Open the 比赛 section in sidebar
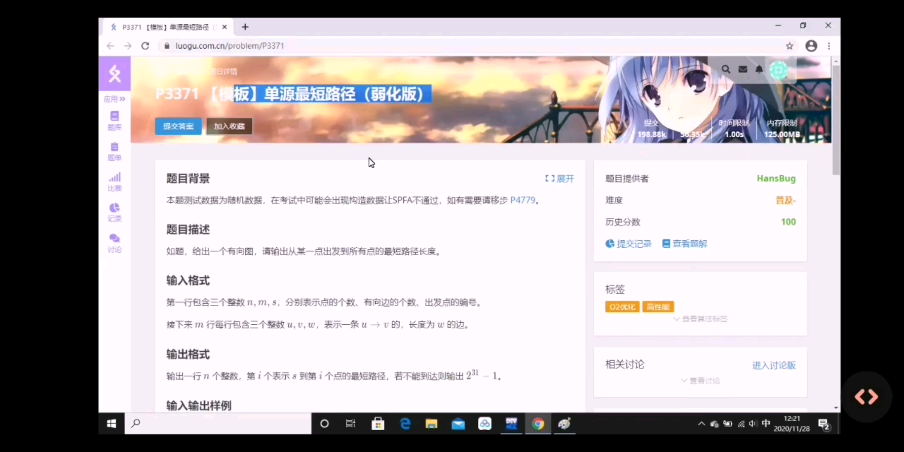Image resolution: width=904 pixels, height=452 pixels. tap(114, 182)
